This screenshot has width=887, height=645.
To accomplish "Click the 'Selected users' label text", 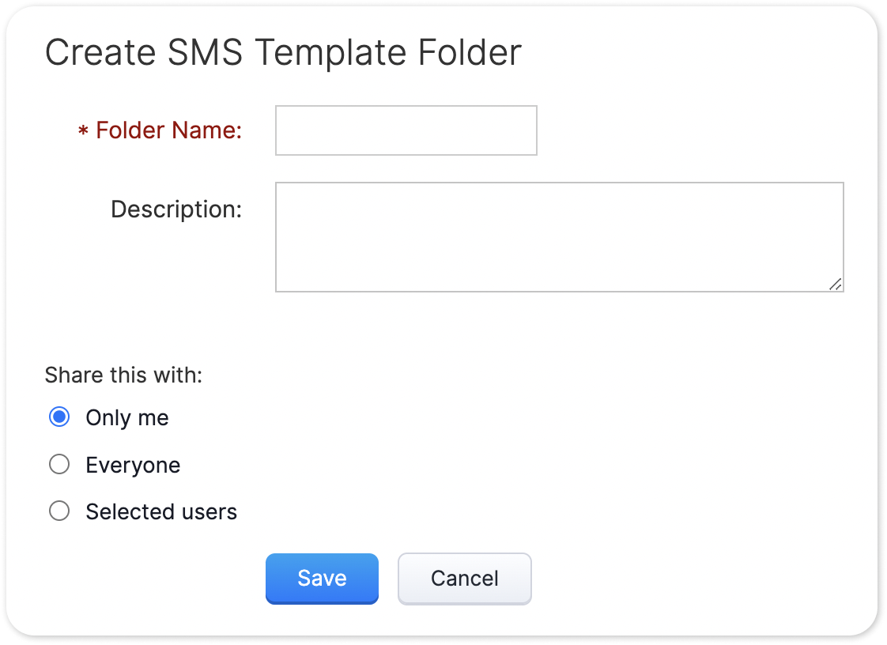I will (161, 512).
